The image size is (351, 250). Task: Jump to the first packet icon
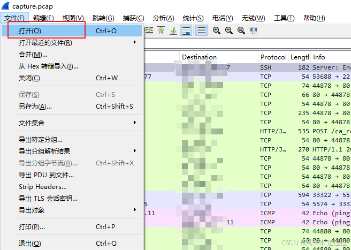coord(161,31)
